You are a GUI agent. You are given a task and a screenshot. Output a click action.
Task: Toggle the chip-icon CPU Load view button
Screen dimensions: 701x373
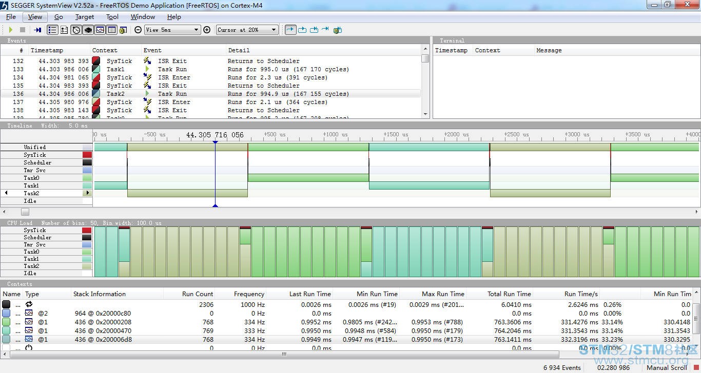click(88, 30)
